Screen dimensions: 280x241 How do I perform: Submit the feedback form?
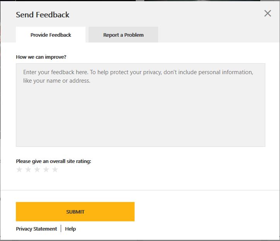(75, 212)
